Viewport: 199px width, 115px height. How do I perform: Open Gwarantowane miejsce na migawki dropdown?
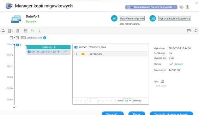click(x=151, y=7)
